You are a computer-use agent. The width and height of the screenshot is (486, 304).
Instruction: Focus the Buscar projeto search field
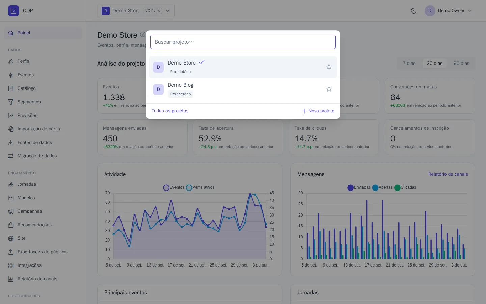(243, 42)
